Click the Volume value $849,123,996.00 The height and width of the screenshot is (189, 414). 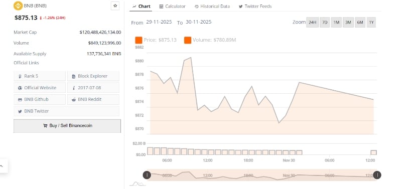(x=104, y=43)
